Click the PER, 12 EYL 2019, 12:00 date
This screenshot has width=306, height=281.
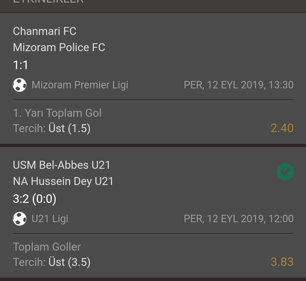(x=239, y=219)
